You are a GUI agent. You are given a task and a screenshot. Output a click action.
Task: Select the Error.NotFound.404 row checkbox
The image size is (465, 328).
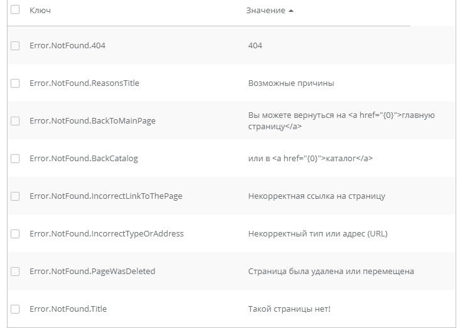point(15,46)
